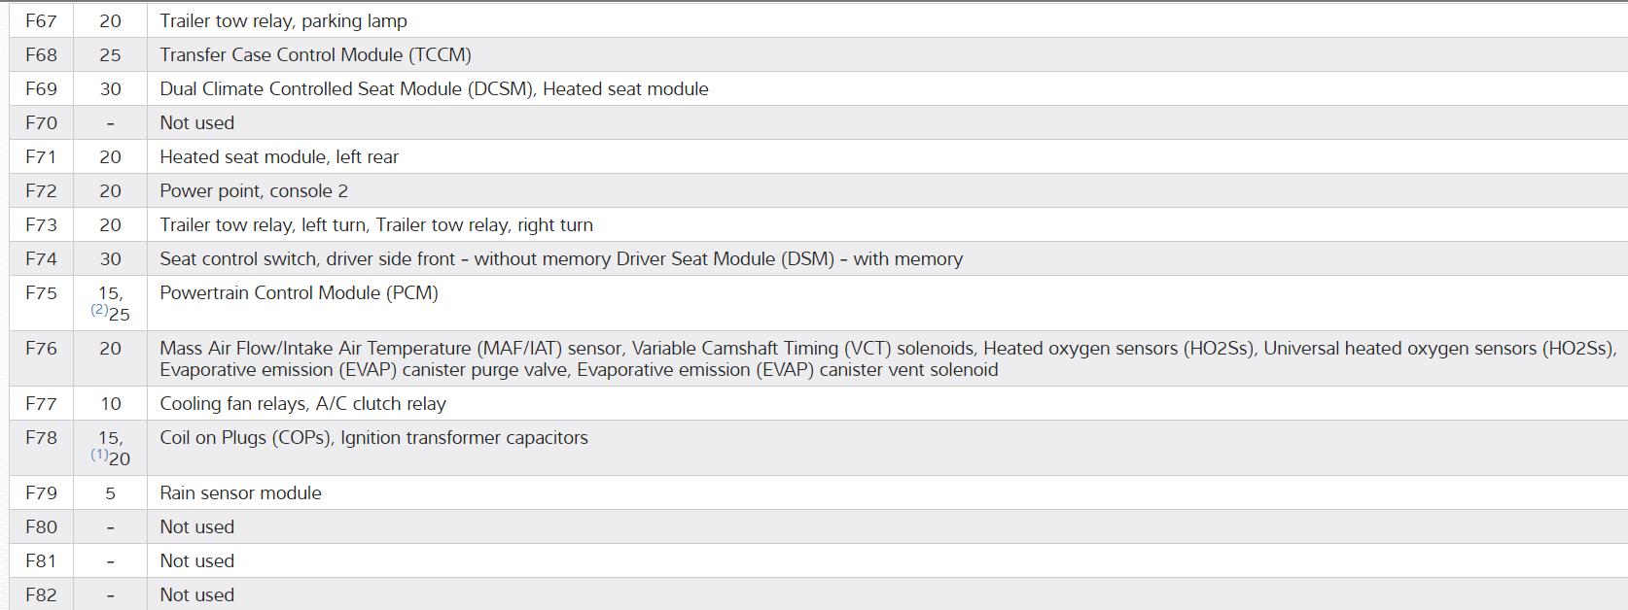
Task: Select 'Heated seat module, left rear' description
Action: pos(279,157)
